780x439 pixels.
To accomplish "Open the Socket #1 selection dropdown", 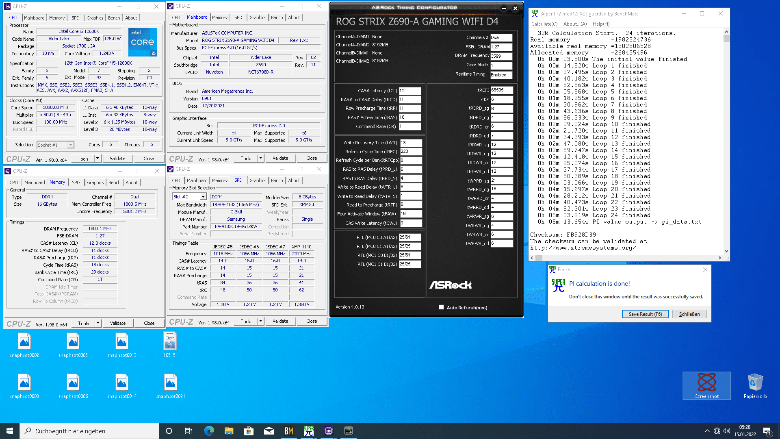I will [x=71, y=145].
